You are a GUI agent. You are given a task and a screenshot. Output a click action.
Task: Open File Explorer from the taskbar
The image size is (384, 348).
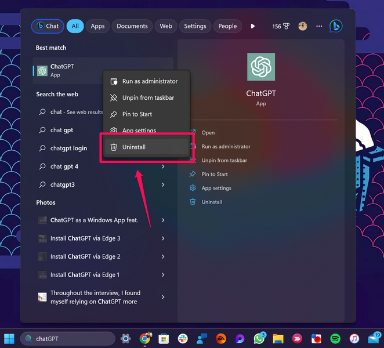pos(278,339)
